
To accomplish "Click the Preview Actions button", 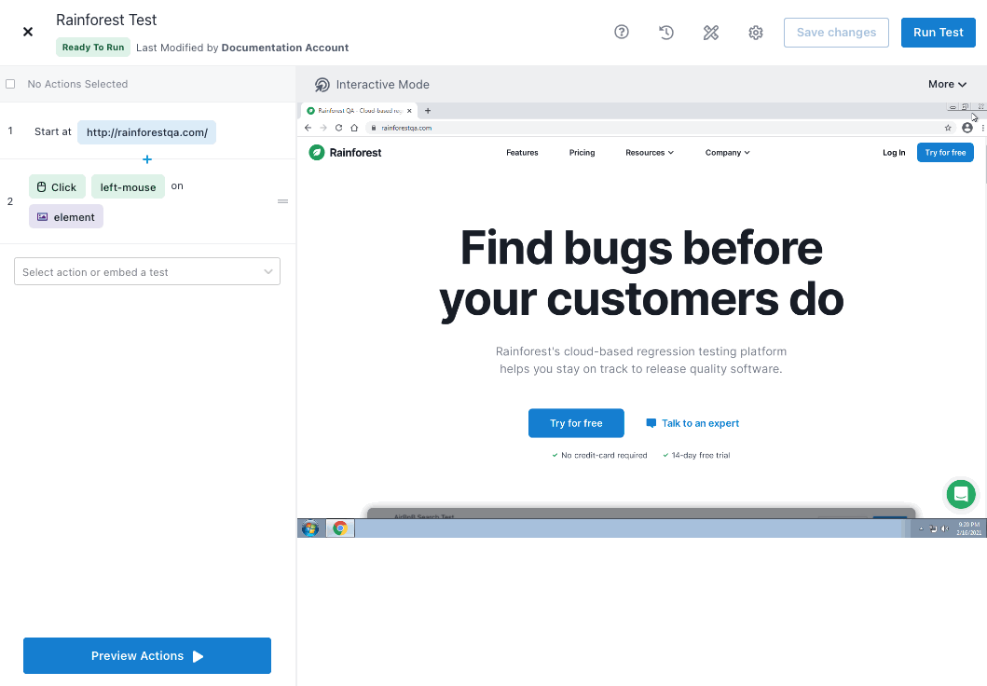I will (147, 656).
